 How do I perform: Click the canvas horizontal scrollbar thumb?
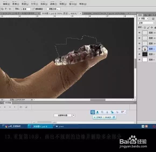click(98, 100)
